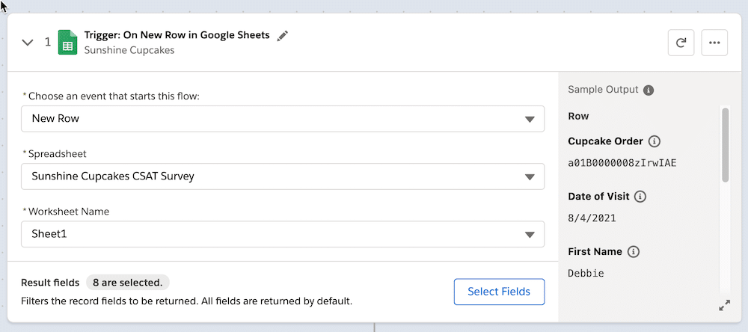The height and width of the screenshot is (332, 748).
Task: Collapse the trigger step with the chevron
Action: pyautogui.click(x=28, y=43)
